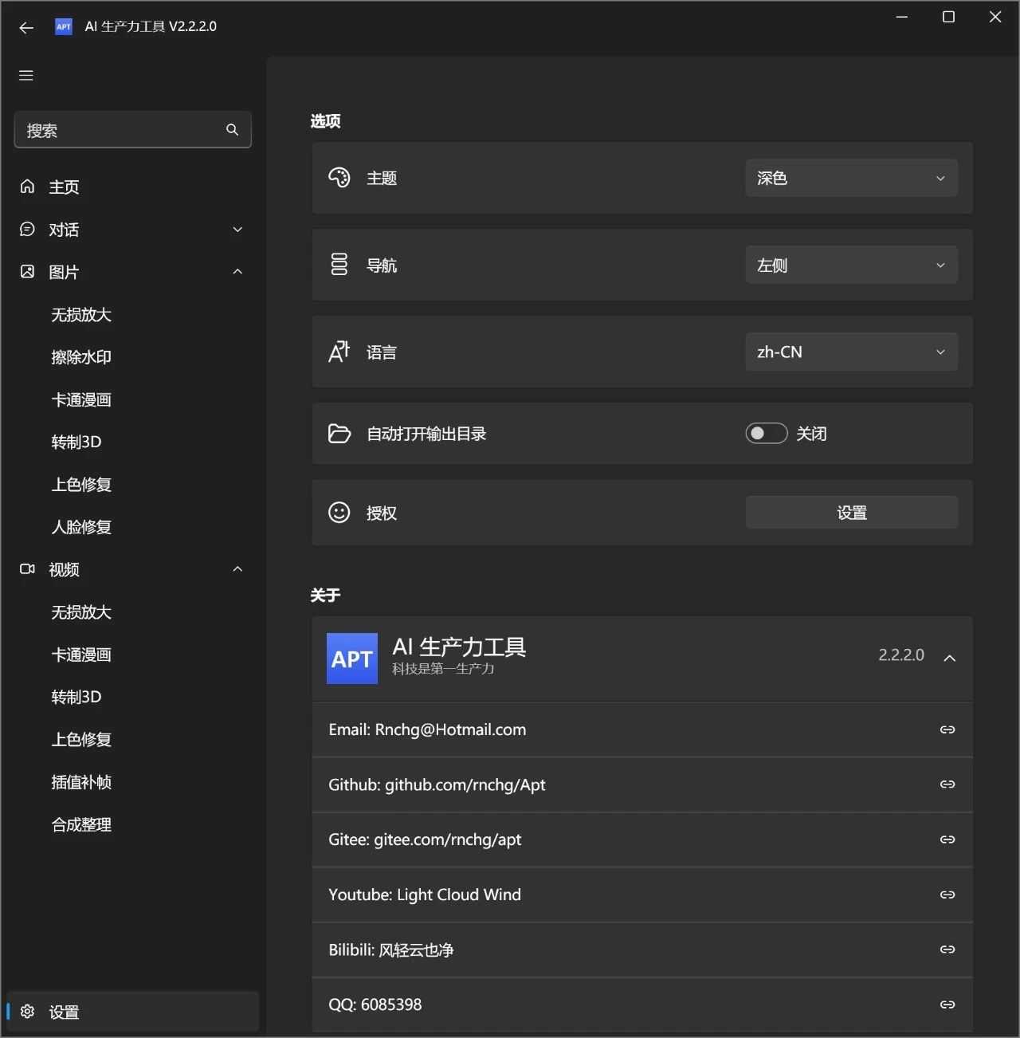Open 上色修复 under 视频
This screenshot has width=1020, height=1038.
tap(81, 740)
